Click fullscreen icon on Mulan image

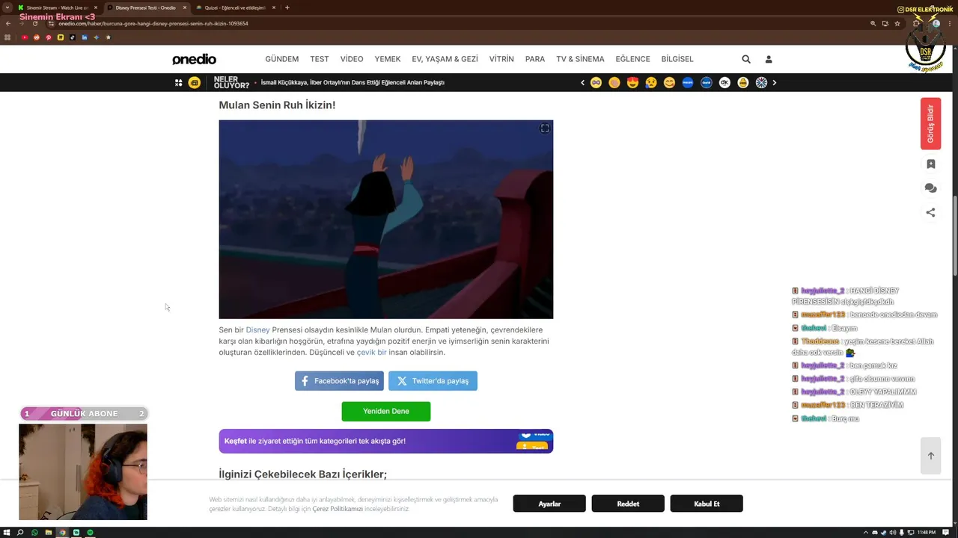(545, 129)
